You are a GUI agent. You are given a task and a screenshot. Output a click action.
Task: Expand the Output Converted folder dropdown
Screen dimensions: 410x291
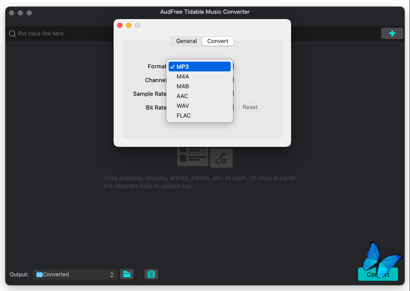point(75,275)
